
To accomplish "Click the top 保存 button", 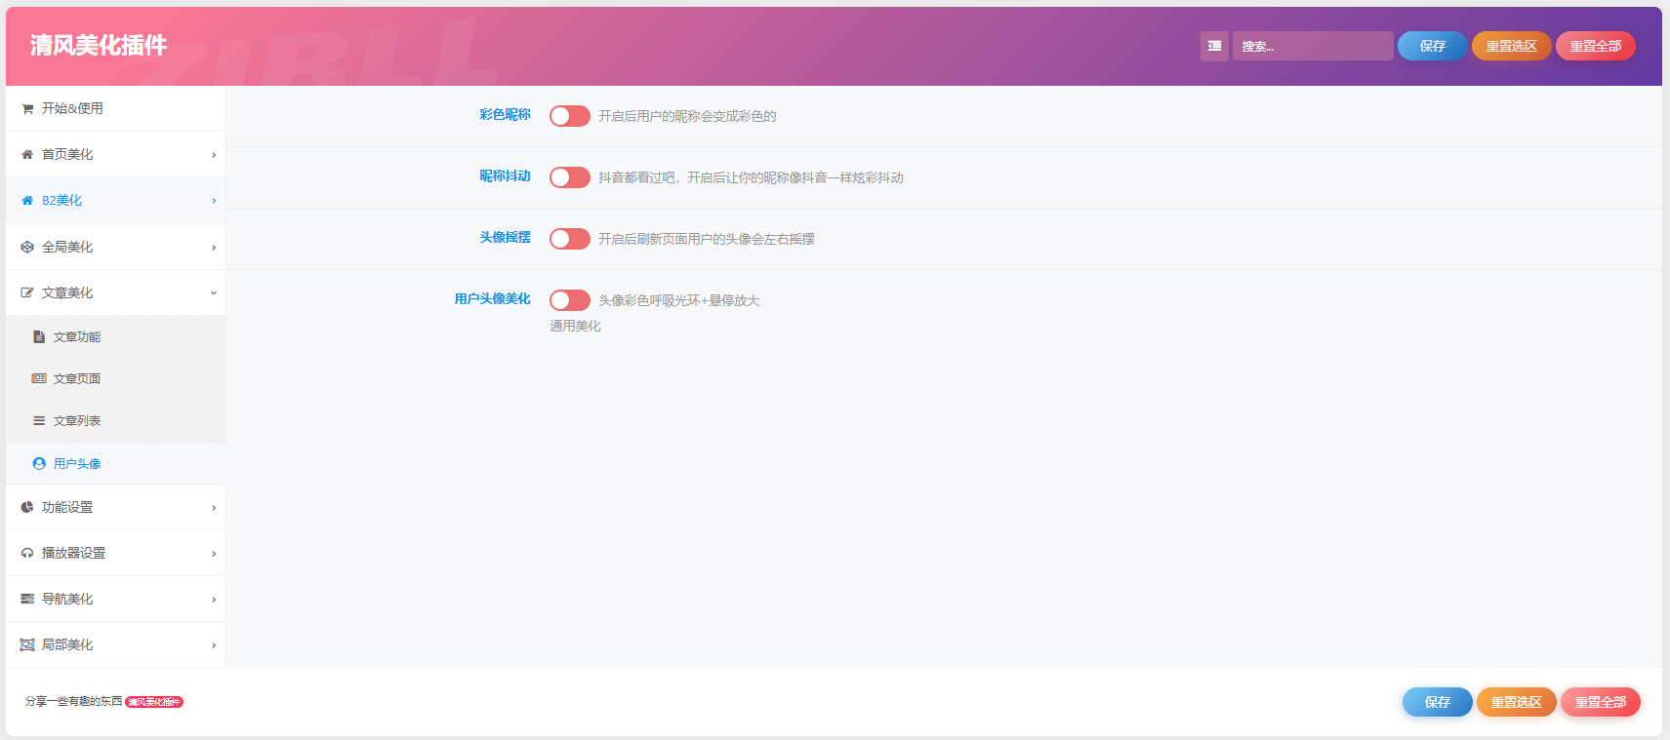I will [x=1432, y=46].
